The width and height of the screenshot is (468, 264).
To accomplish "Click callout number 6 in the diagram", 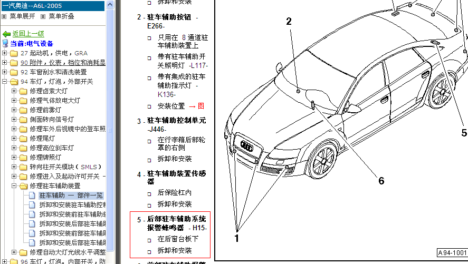I will pos(381,181).
